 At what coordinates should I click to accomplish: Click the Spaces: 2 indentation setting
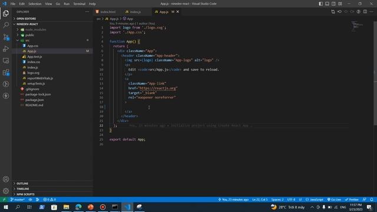coord(277,200)
